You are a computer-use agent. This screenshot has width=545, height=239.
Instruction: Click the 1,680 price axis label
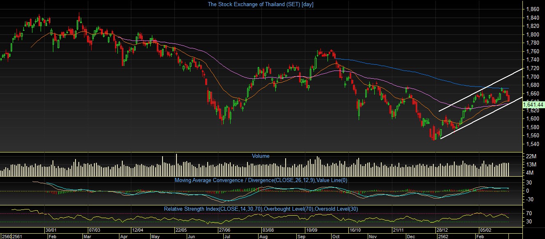(x=532, y=85)
